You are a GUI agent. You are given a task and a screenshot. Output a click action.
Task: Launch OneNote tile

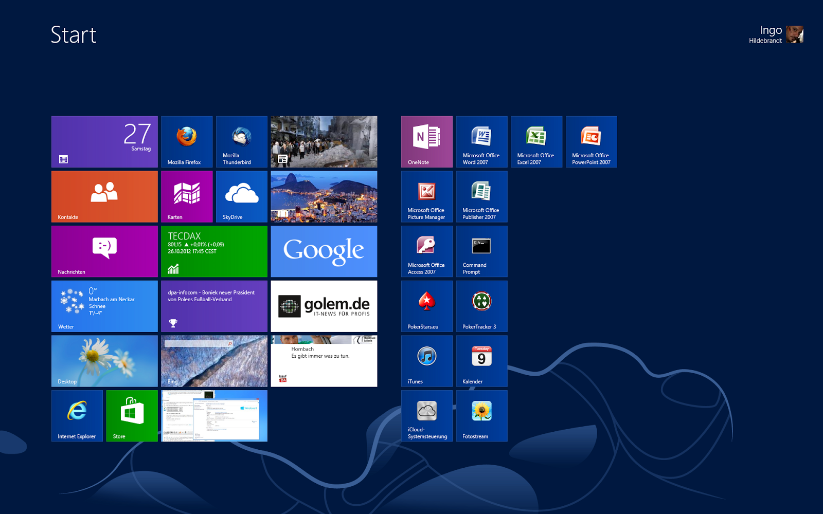tap(427, 142)
